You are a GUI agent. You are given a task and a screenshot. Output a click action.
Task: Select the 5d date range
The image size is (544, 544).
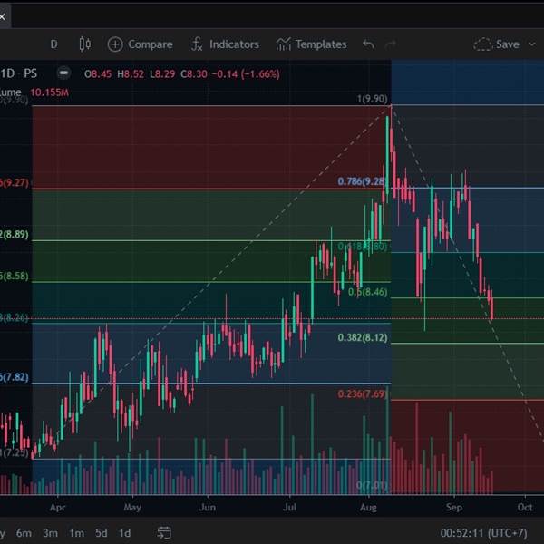pyautogui.click(x=102, y=533)
